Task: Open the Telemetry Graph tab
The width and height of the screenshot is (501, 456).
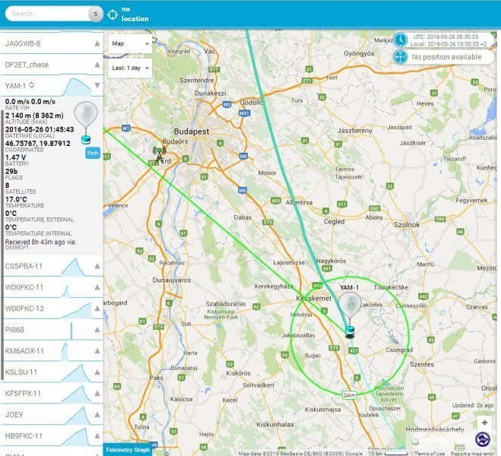Action: (x=128, y=450)
